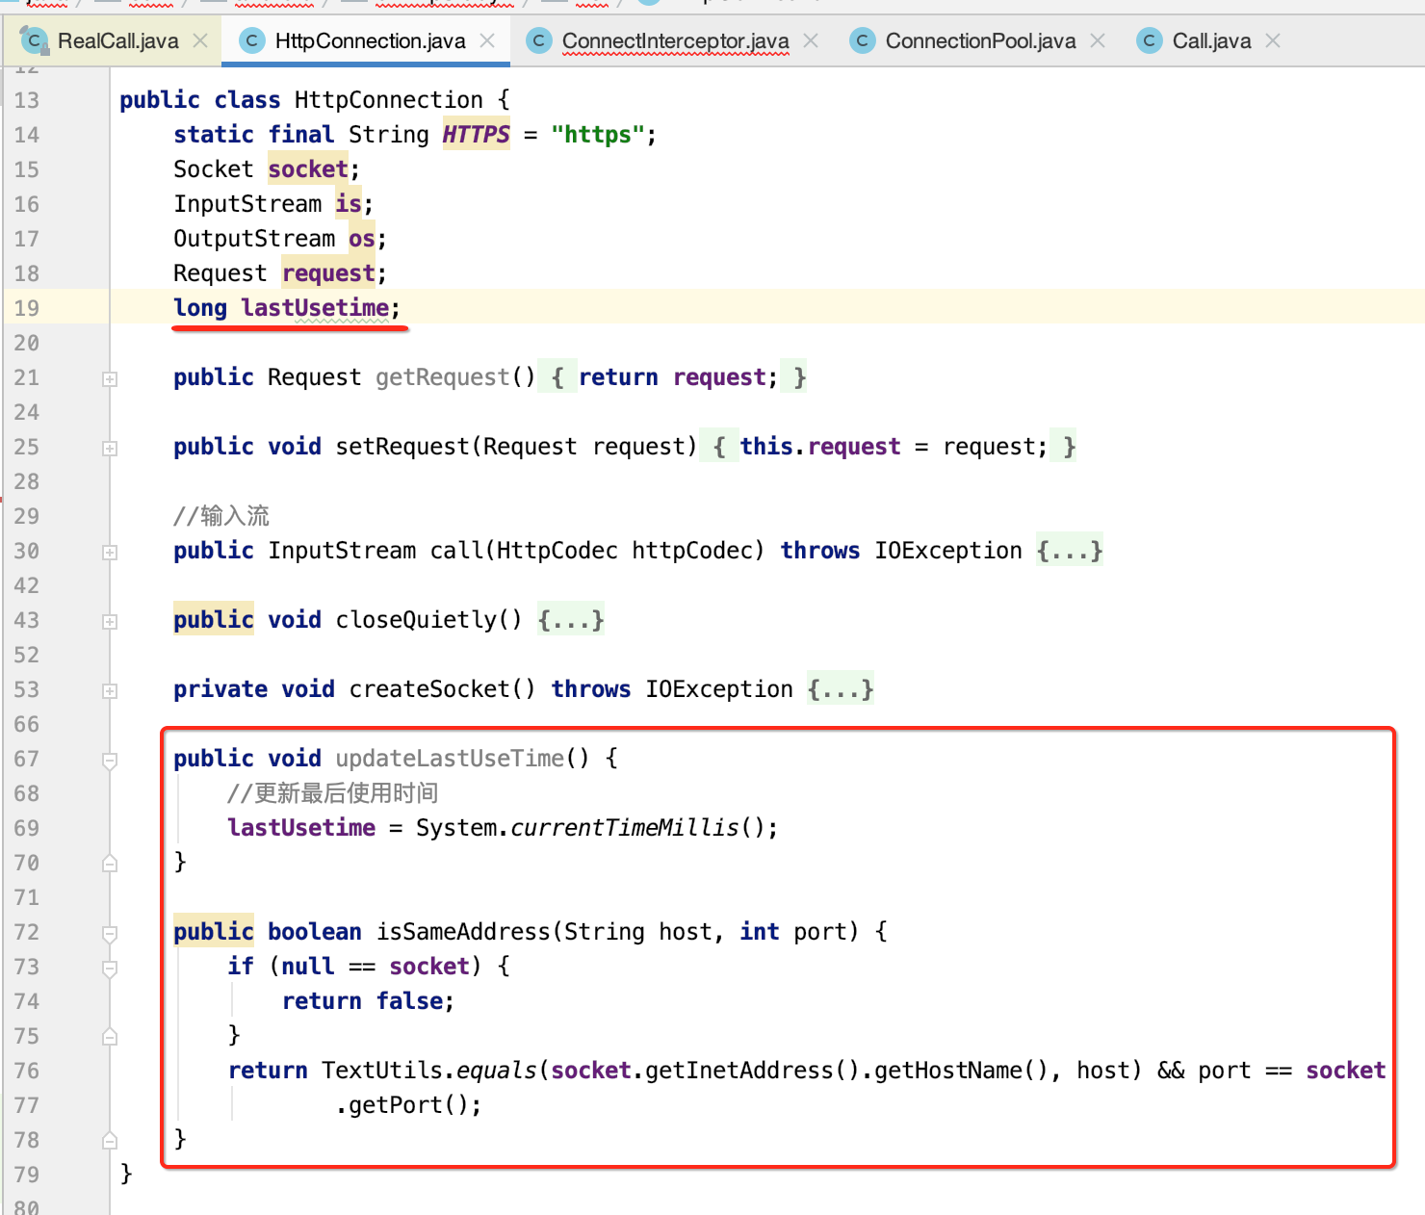Expand the folded call(HttpCodec) method

(110, 553)
